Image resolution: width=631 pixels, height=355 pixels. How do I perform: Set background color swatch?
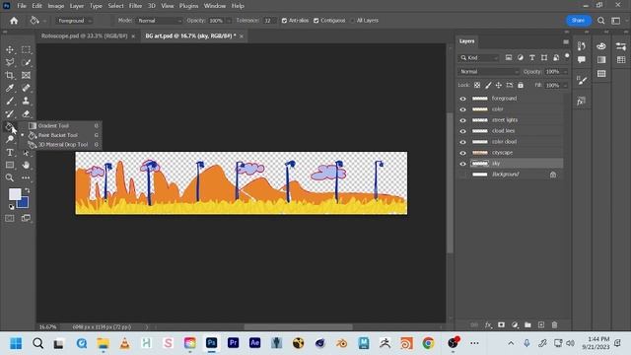coord(24,203)
